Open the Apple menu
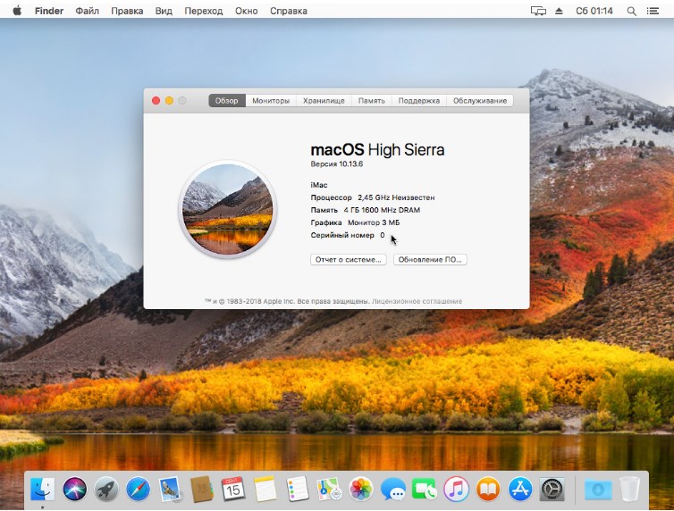Image resolution: width=674 pixels, height=511 pixels. tap(17, 11)
